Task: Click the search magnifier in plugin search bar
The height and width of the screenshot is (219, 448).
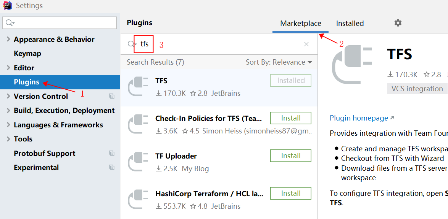Action: (x=131, y=44)
